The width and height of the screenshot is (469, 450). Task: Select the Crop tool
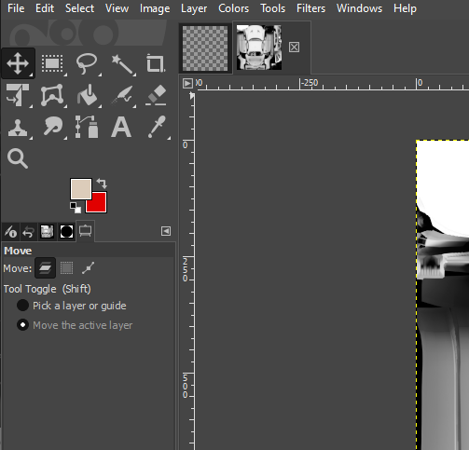point(156,63)
